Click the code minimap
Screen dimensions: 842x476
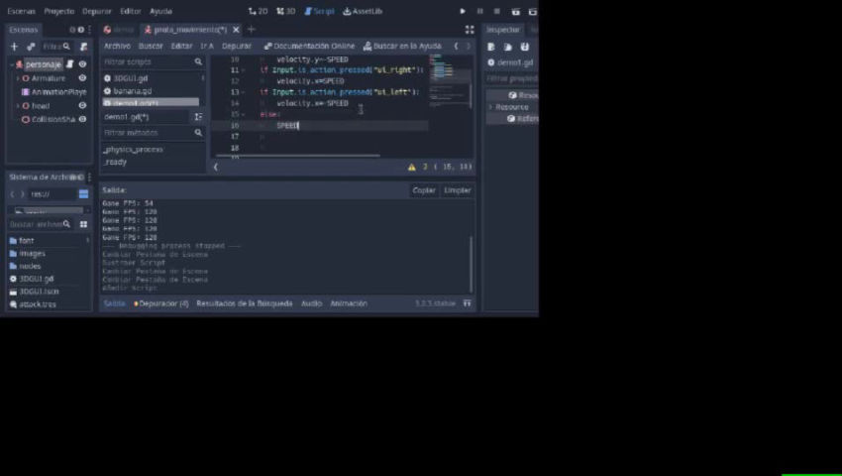click(450, 80)
